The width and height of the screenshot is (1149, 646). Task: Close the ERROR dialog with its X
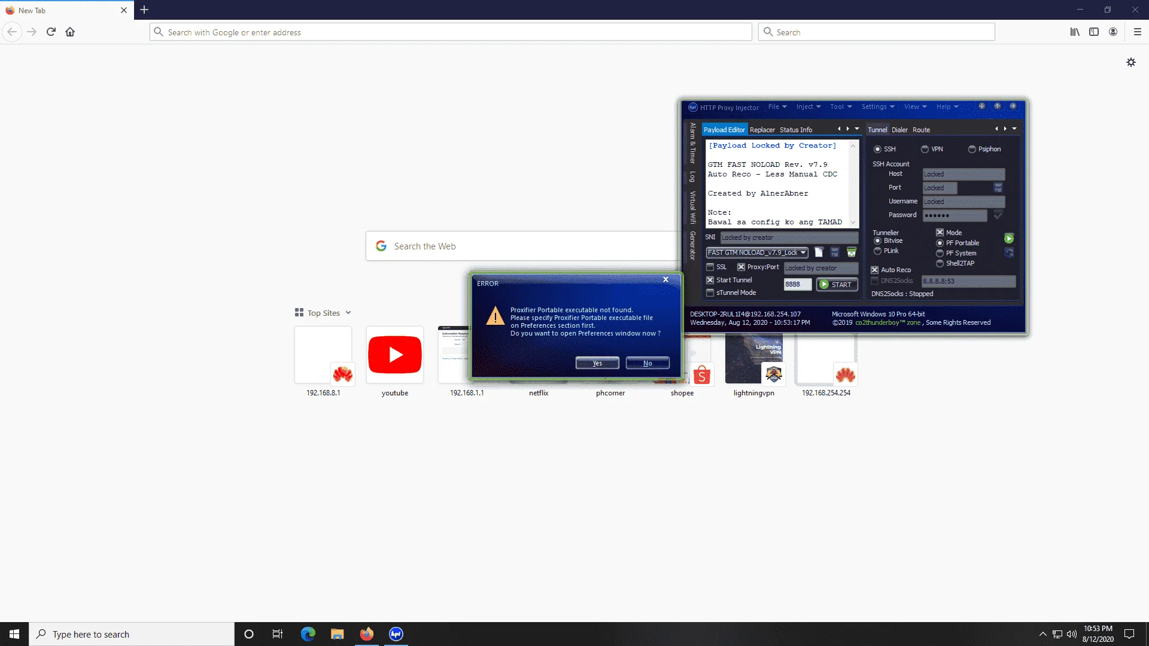(665, 279)
